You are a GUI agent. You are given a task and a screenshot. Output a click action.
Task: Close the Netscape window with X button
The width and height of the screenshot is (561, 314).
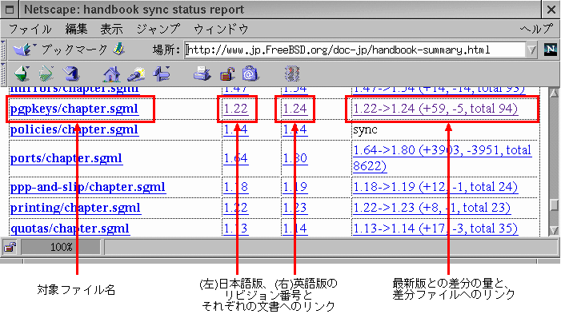551,10
